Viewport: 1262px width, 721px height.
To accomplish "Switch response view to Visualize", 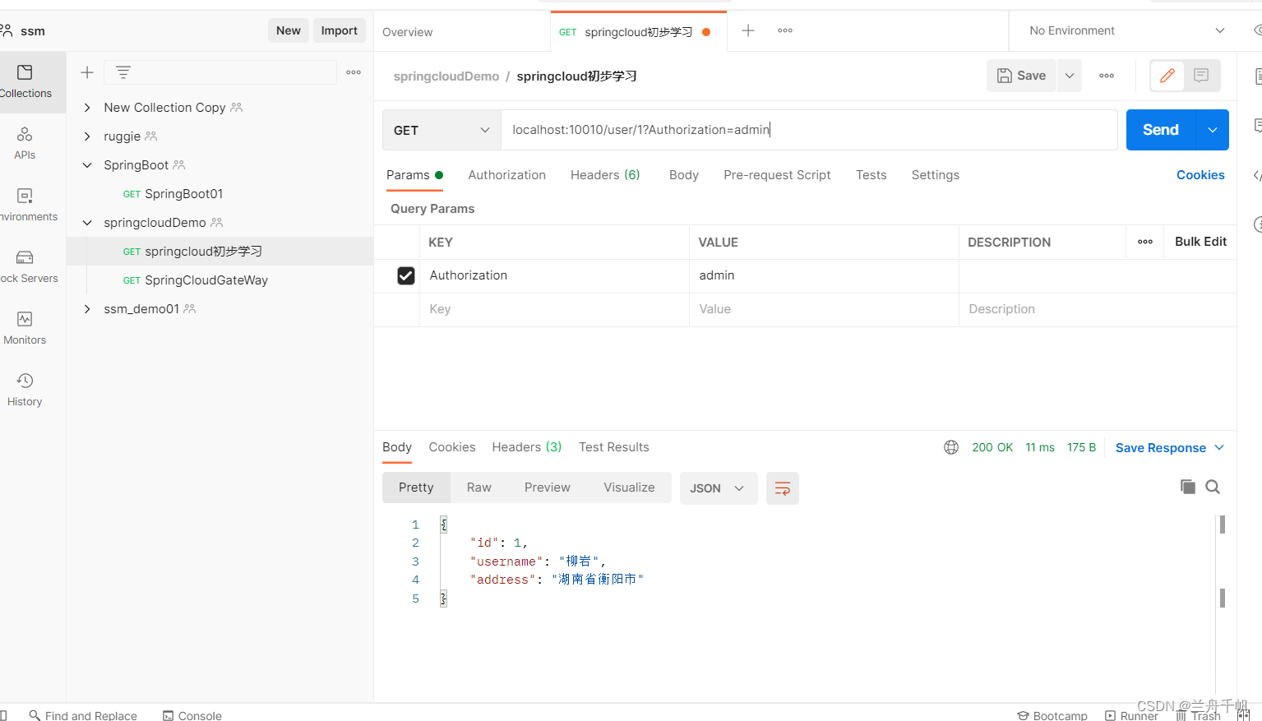I will point(629,488).
